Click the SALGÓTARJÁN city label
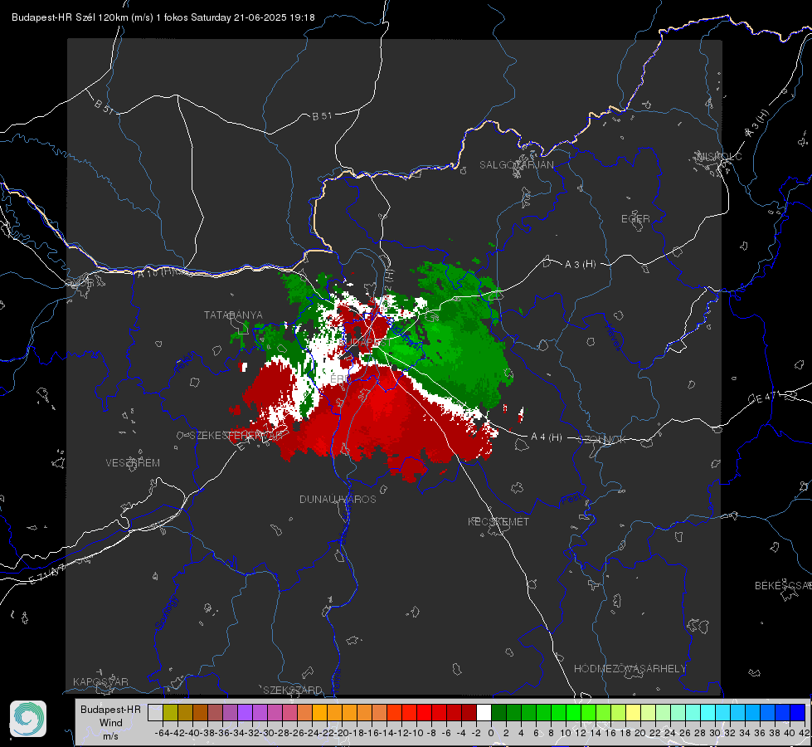Viewport: 812px width, 747px height. [516, 165]
